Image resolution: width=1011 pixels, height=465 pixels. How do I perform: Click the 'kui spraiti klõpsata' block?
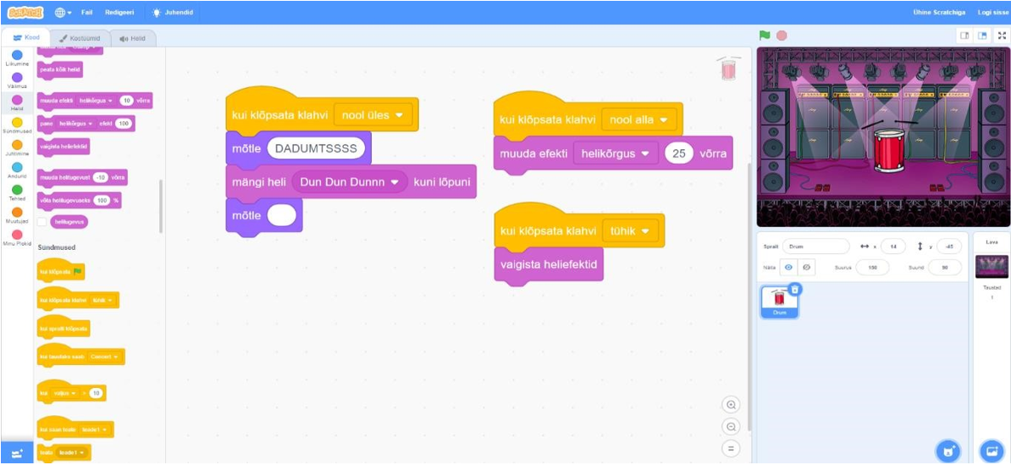[x=64, y=329]
